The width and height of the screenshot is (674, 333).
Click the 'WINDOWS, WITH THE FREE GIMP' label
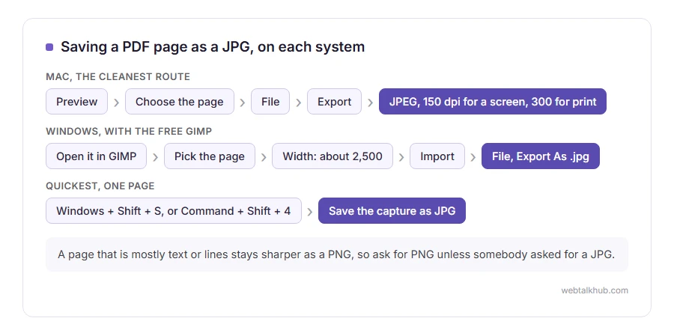[129, 131]
